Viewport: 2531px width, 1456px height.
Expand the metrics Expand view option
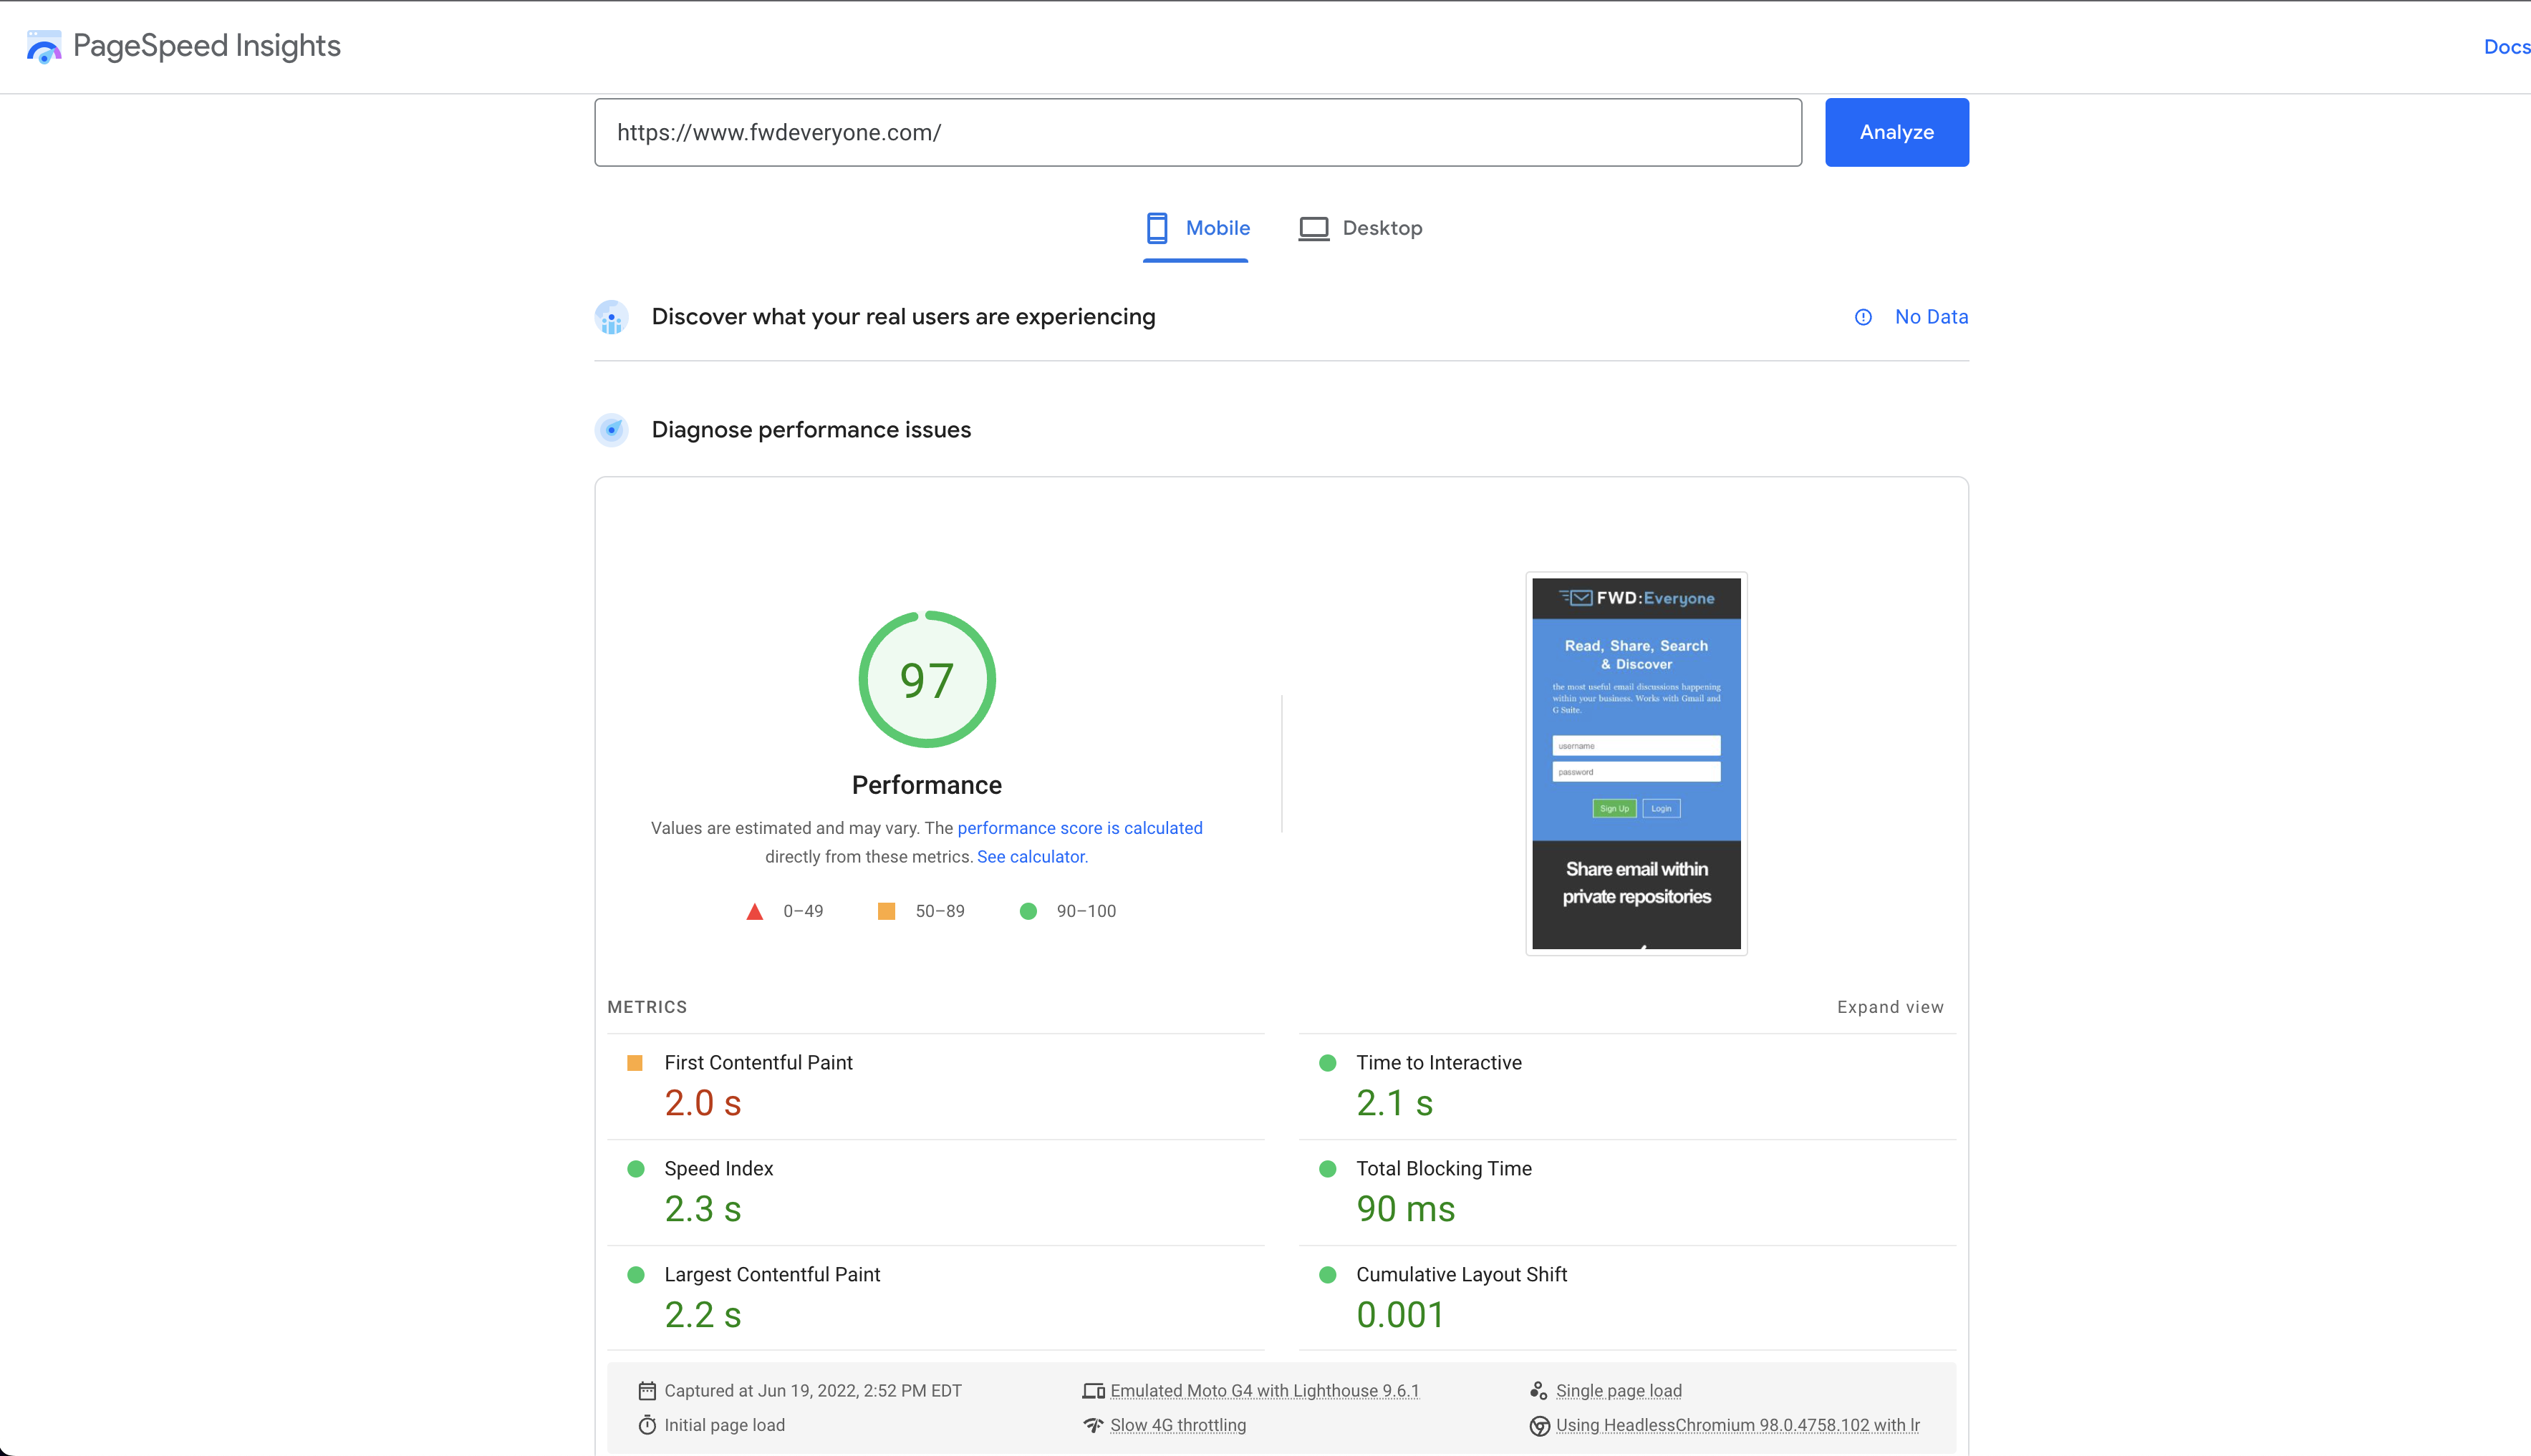(1889, 1006)
